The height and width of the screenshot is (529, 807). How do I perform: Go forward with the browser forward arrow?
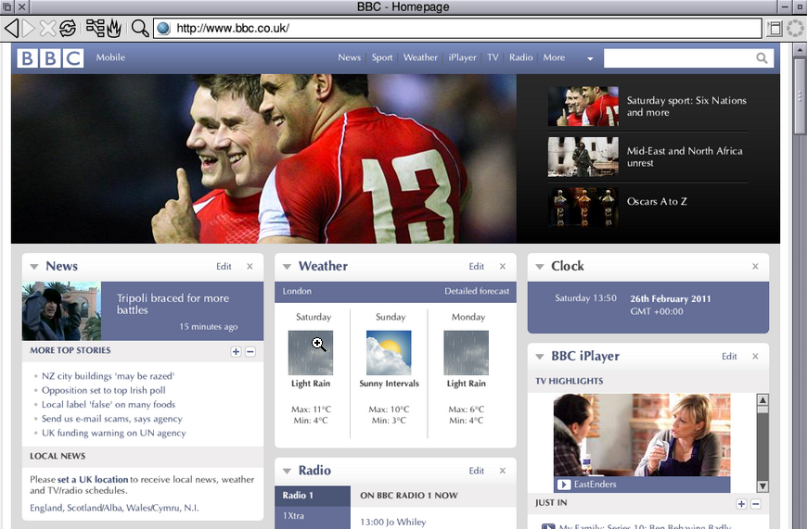pos(30,28)
